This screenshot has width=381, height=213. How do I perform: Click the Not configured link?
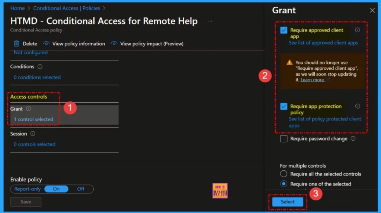(31, 52)
